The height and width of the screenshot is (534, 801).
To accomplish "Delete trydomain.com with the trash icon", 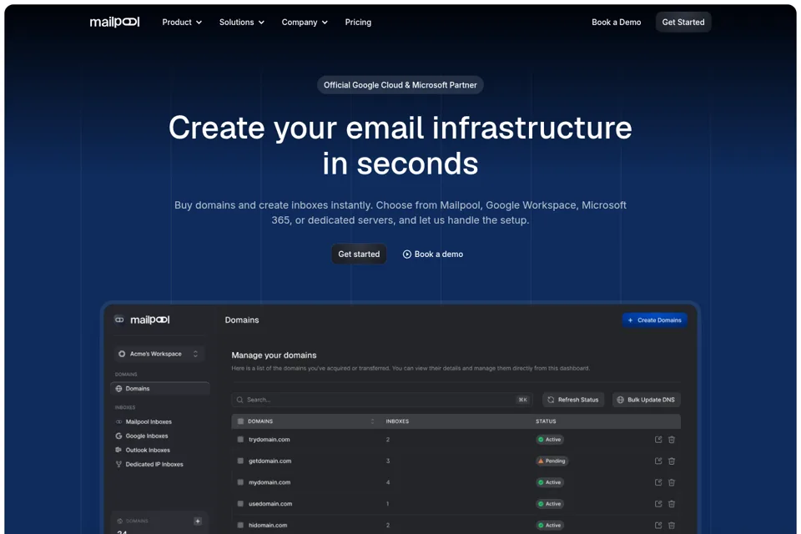I will click(672, 440).
